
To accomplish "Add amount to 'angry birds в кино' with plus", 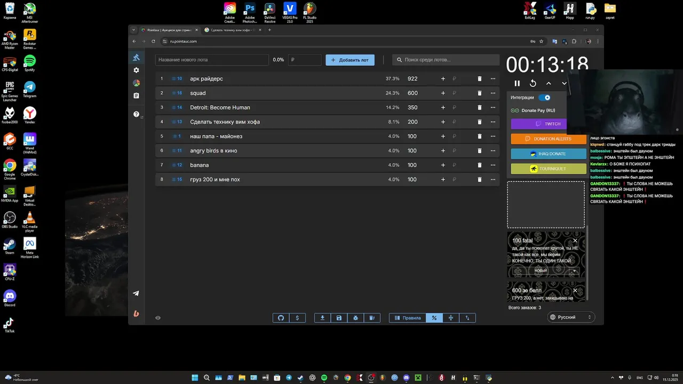I will pos(443,150).
